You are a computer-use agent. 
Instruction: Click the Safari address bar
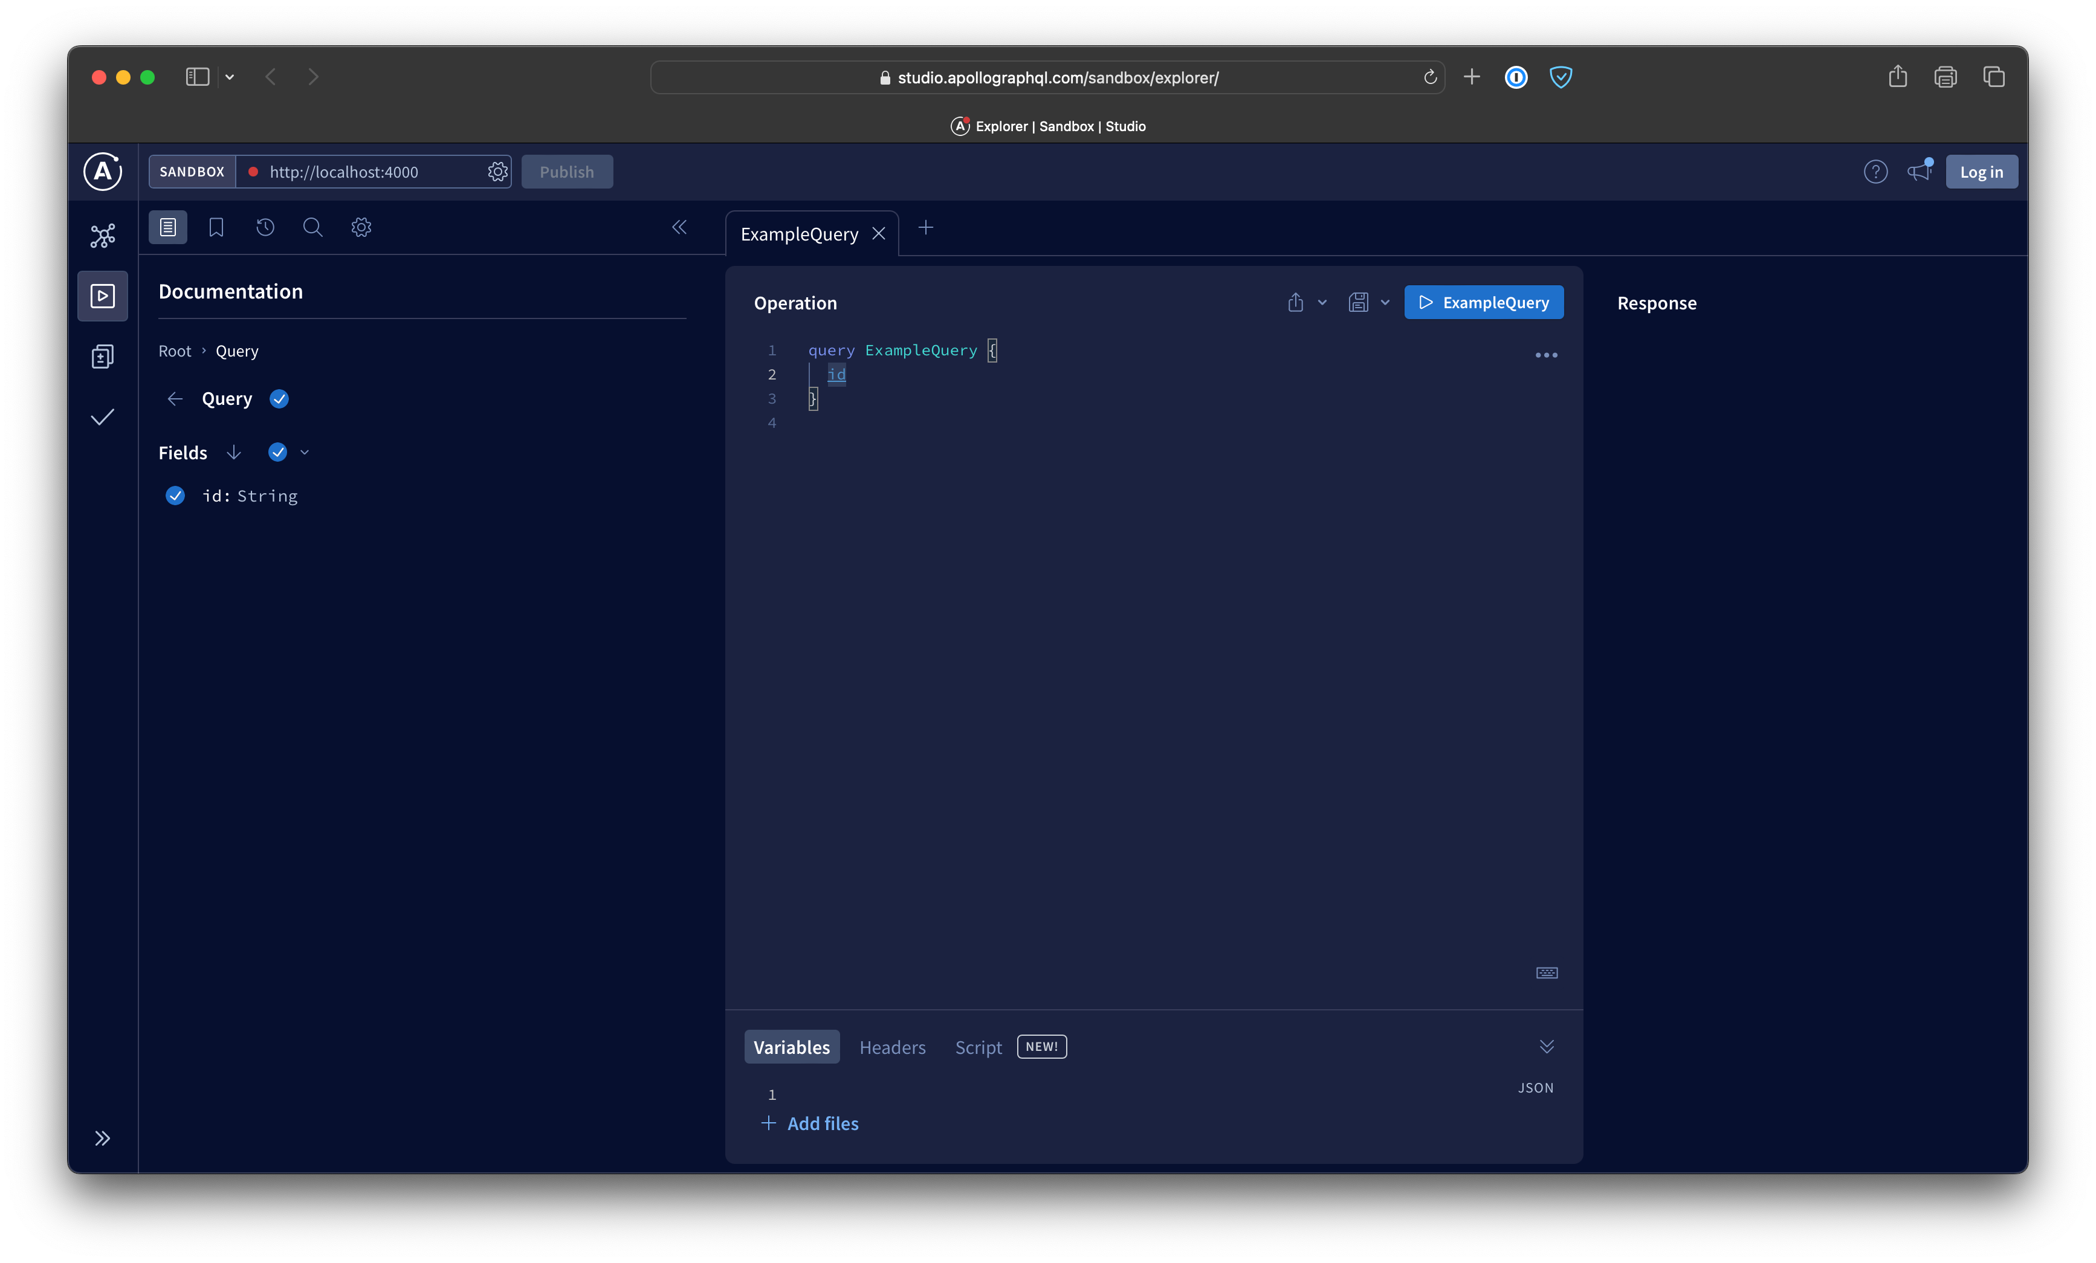click(1048, 77)
